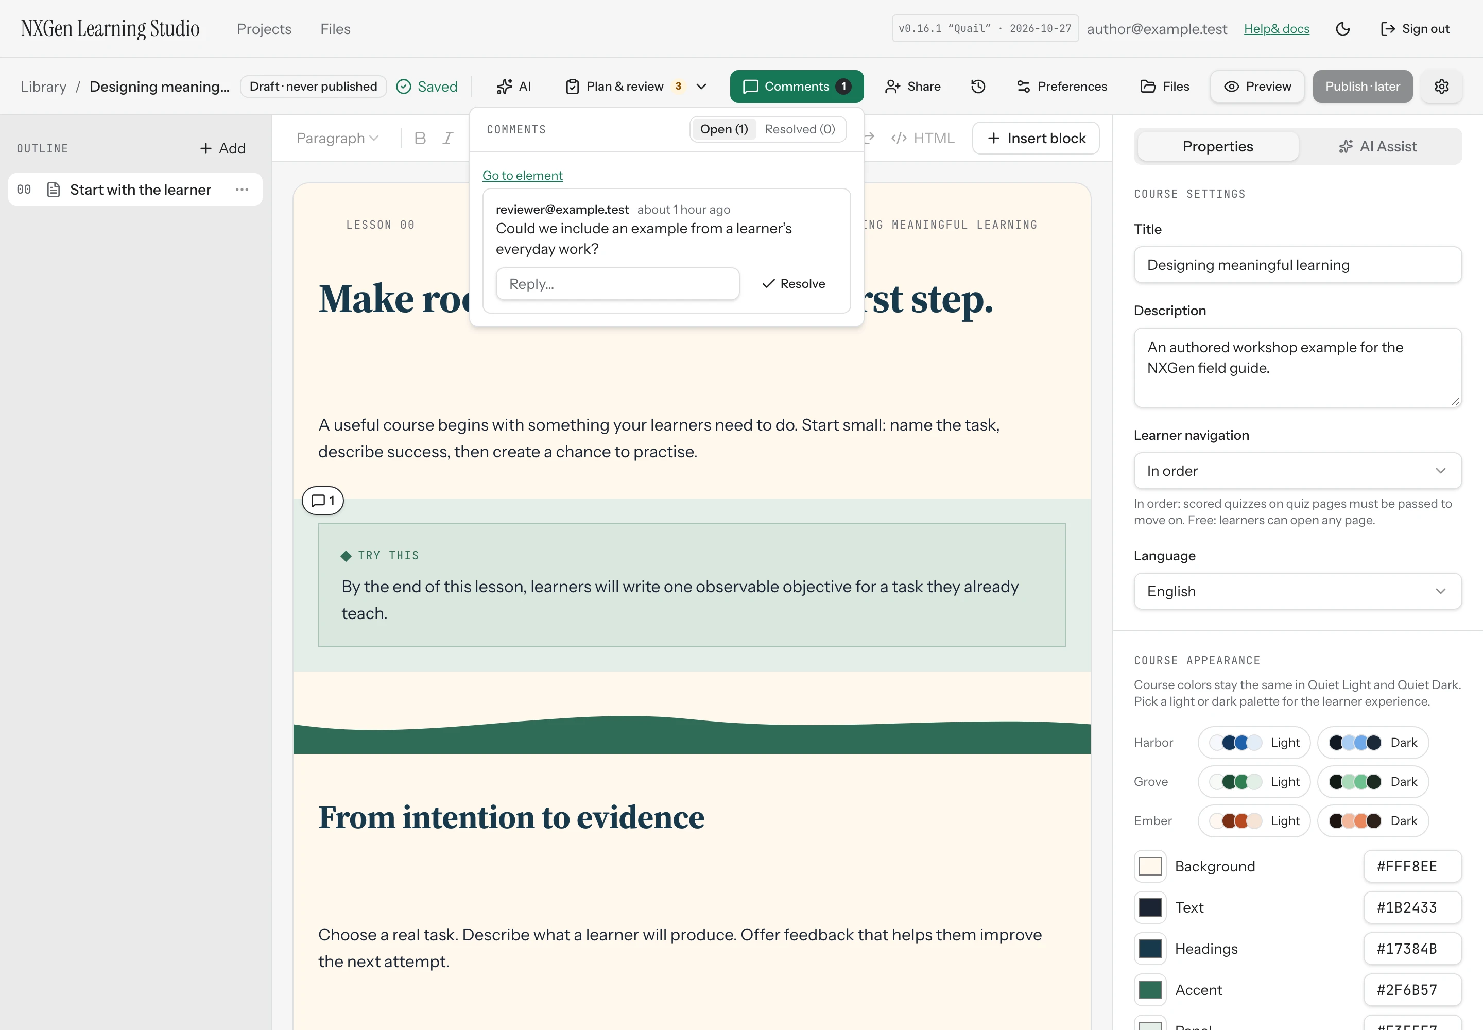
Task: Pick the Background color swatch
Action: coord(1149,867)
